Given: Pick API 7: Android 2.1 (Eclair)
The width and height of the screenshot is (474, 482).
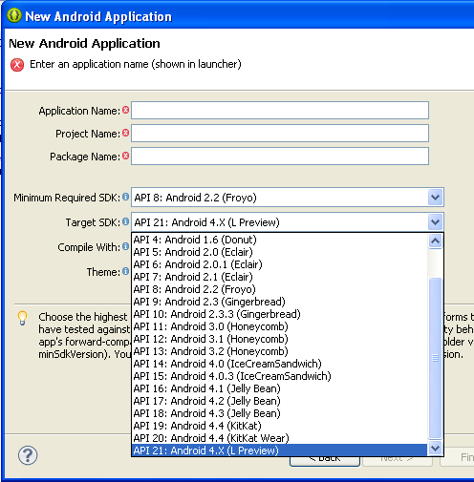Looking at the screenshot, I should (x=279, y=277).
